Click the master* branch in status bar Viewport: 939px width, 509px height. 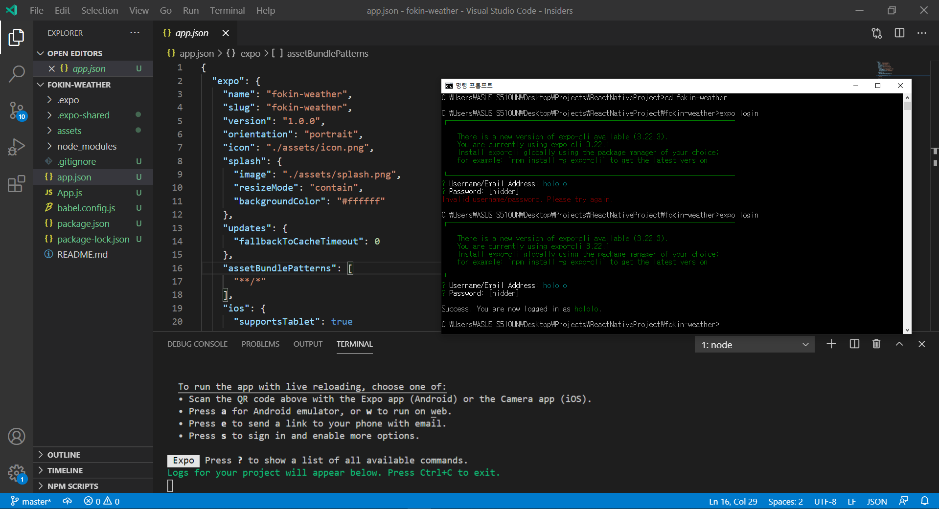(31, 501)
